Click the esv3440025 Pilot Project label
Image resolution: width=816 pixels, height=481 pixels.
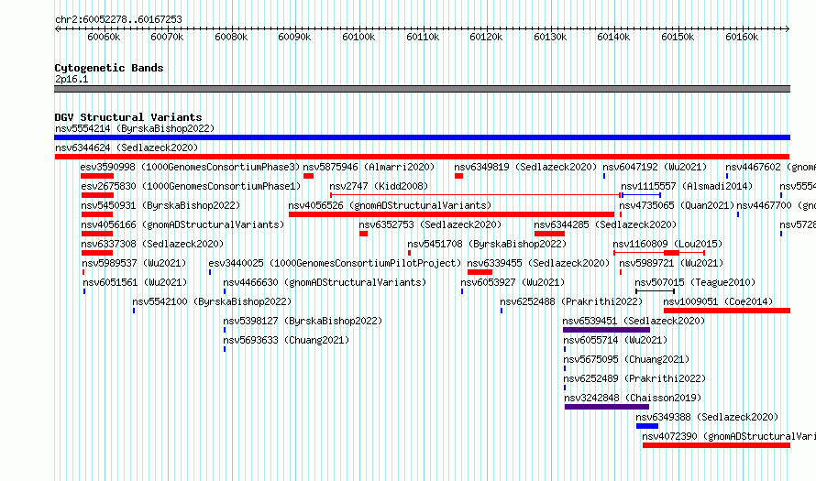[x=335, y=263]
